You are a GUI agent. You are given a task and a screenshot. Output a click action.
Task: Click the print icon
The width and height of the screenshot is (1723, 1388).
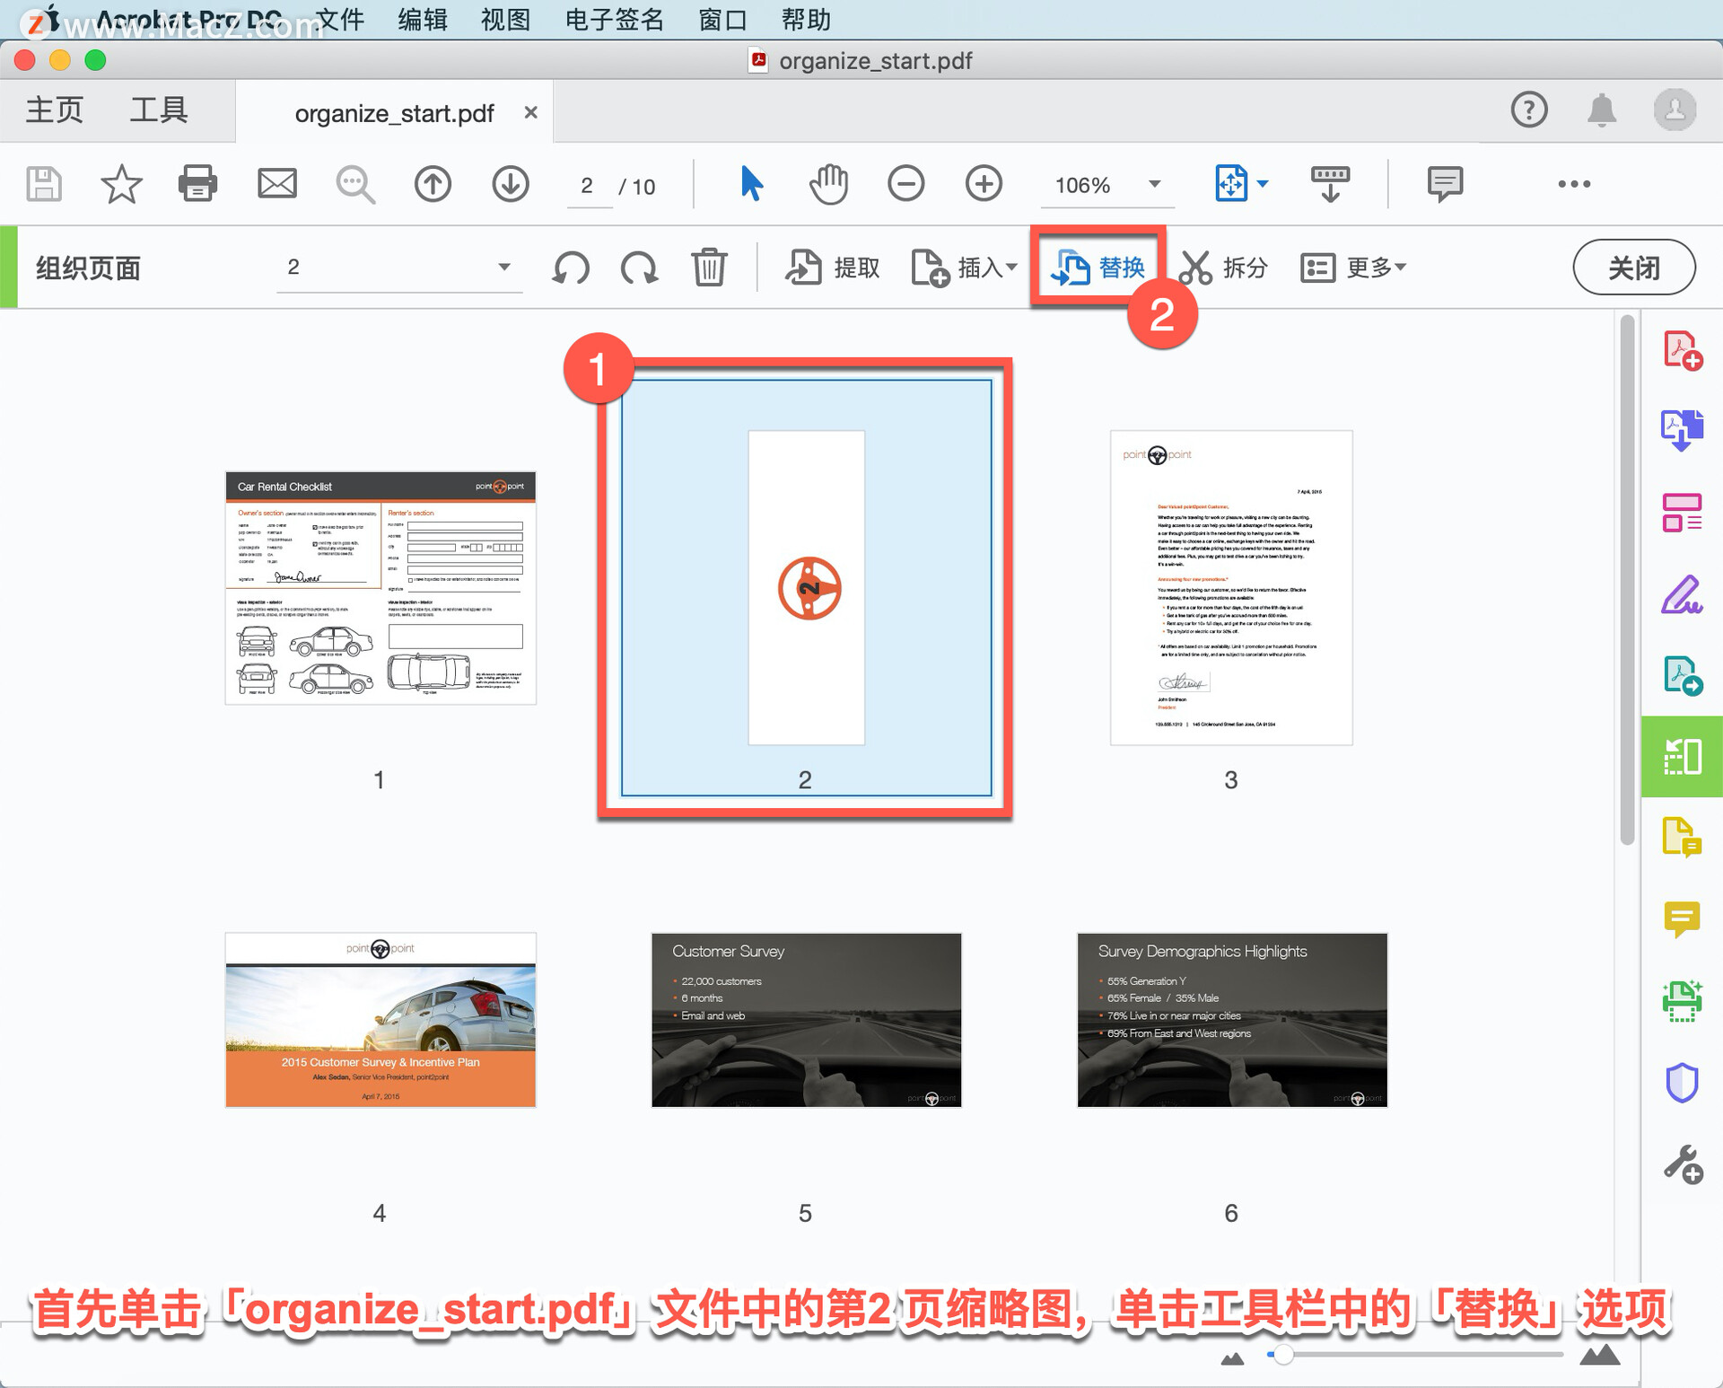[197, 185]
